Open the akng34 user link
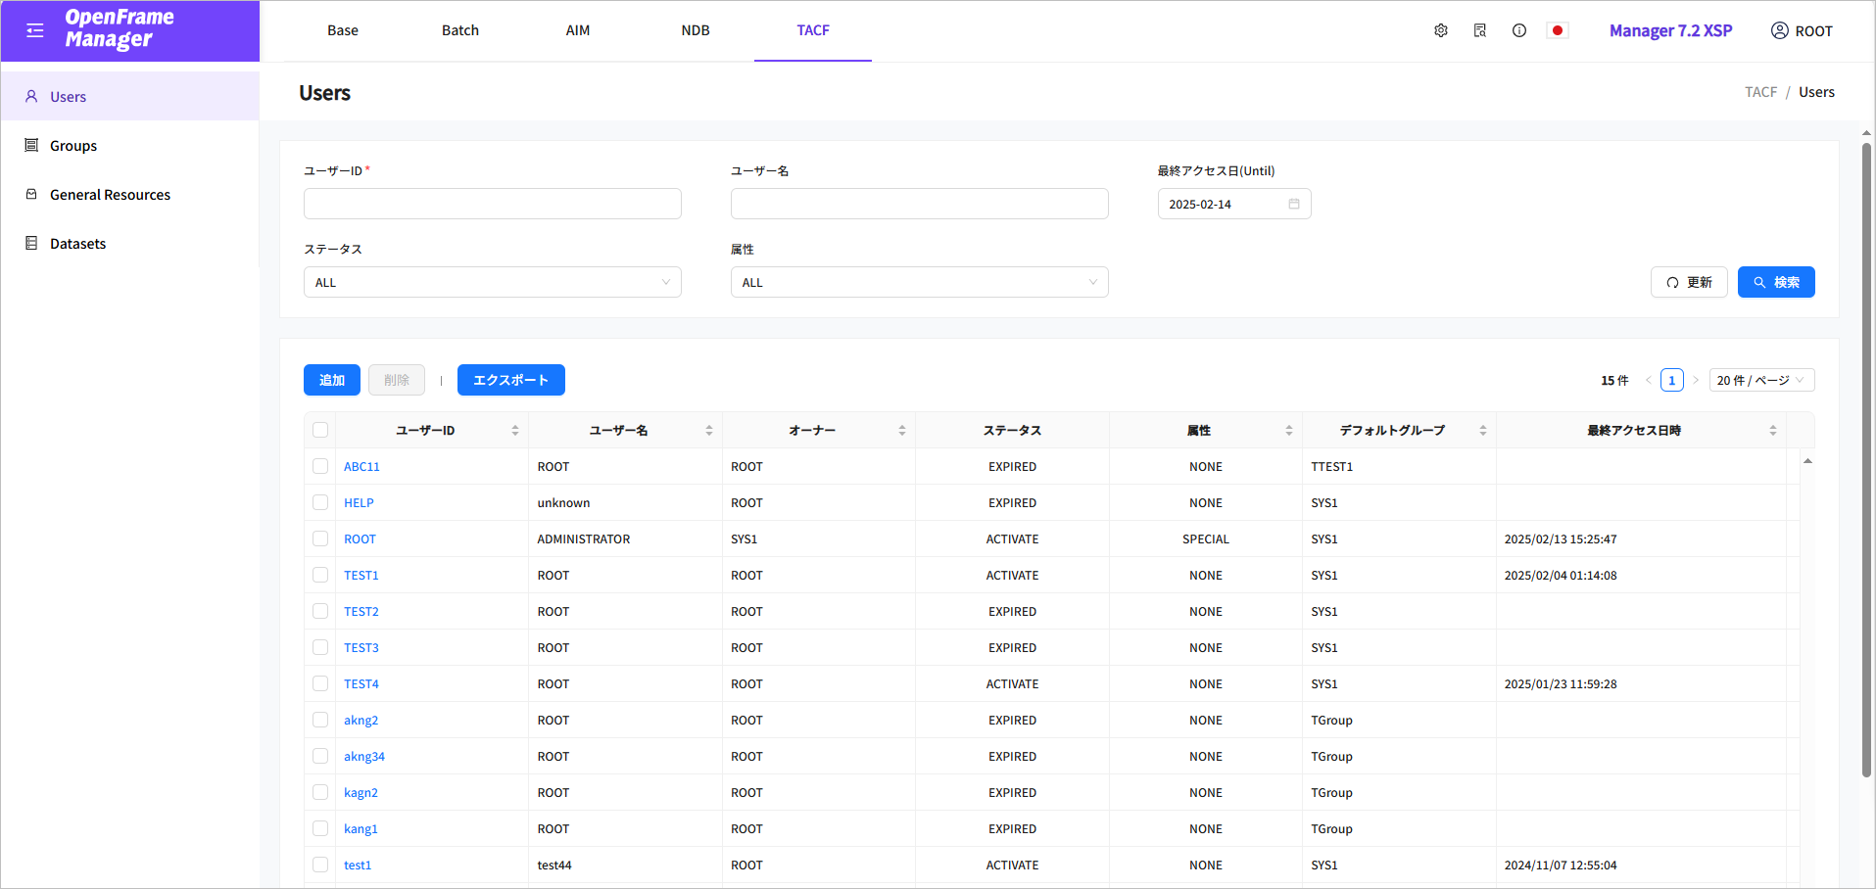 pos(364,756)
